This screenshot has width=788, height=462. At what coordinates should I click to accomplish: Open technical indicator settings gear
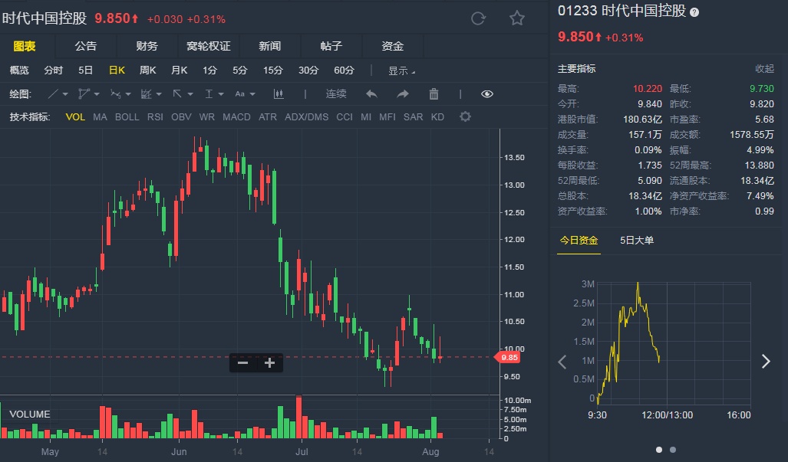(465, 117)
